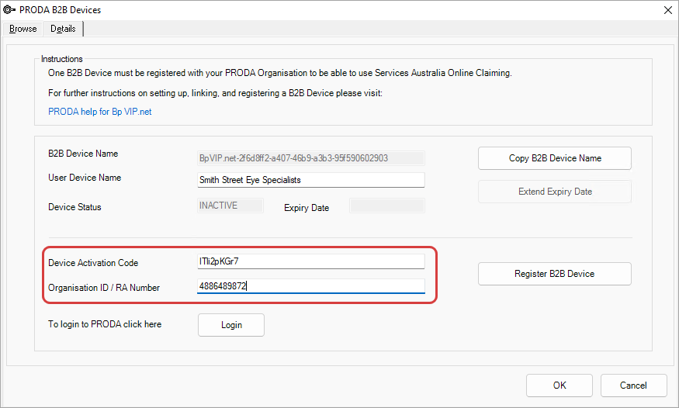The height and width of the screenshot is (408, 679).
Task: Click the read-only B2B Device Name field
Action: coord(311,158)
